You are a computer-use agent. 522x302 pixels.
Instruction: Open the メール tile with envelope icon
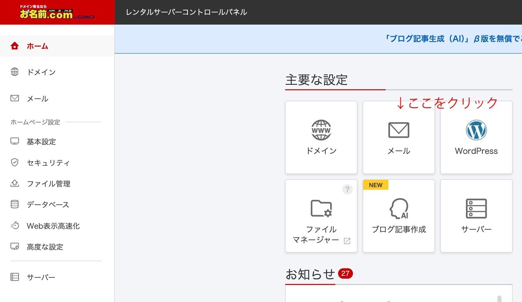click(398, 137)
